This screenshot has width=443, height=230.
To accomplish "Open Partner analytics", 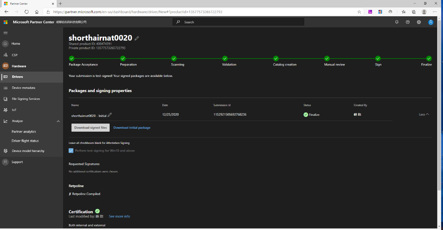I will 24,132.
